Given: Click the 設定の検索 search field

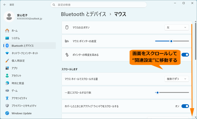Looking at the screenshot, I should coord(98,5).
